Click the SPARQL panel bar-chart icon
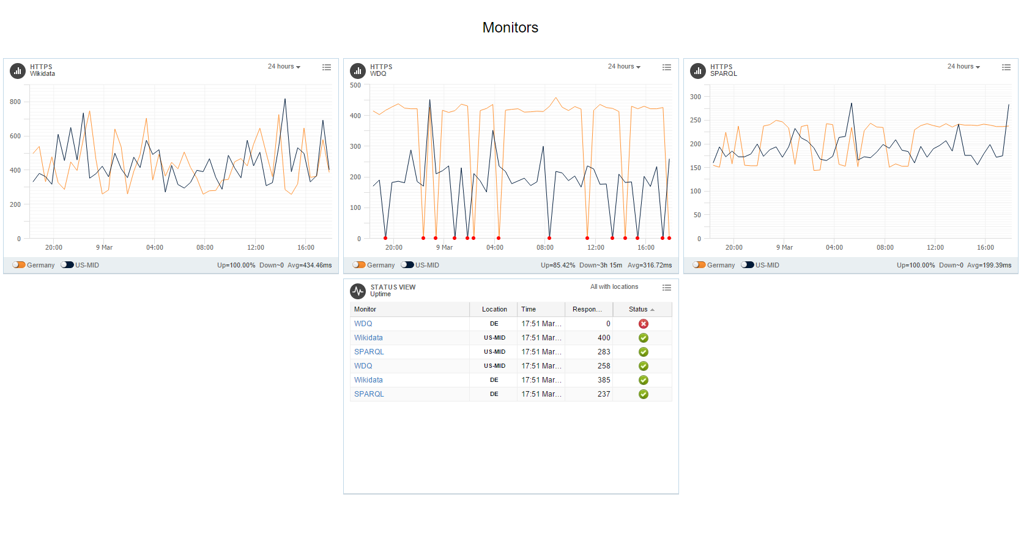 [x=698, y=71]
